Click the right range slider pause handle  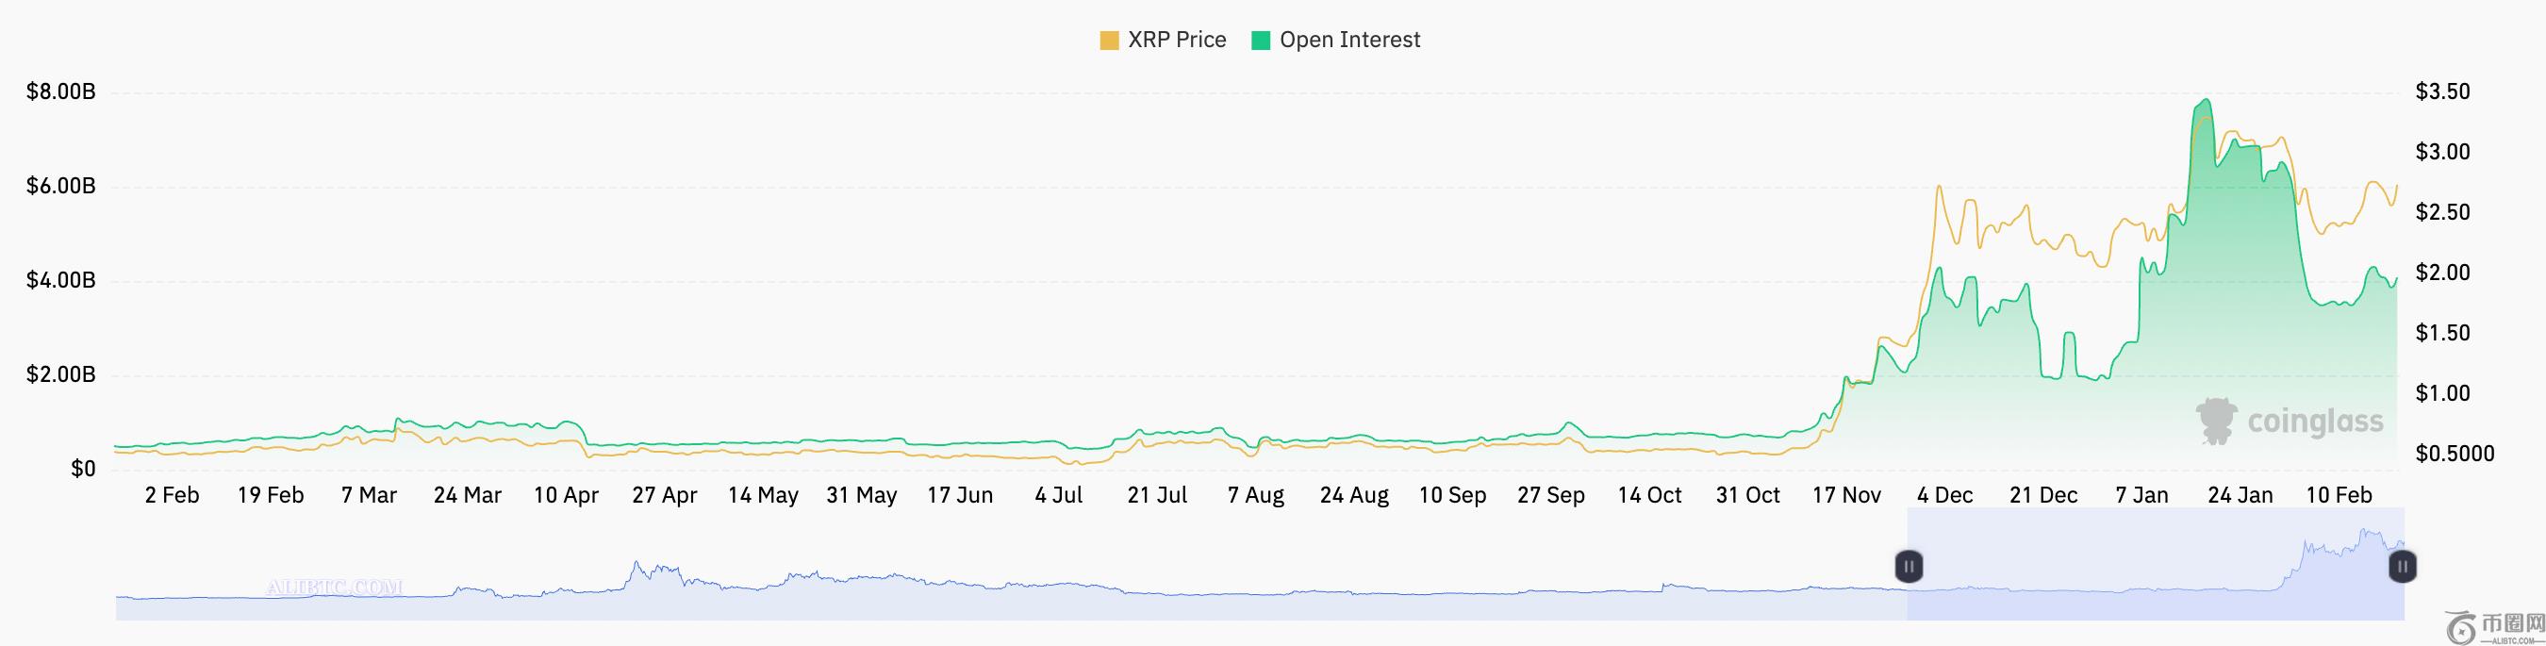coord(2403,566)
